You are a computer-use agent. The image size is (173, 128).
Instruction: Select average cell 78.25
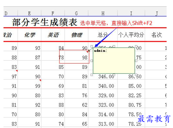(131, 122)
